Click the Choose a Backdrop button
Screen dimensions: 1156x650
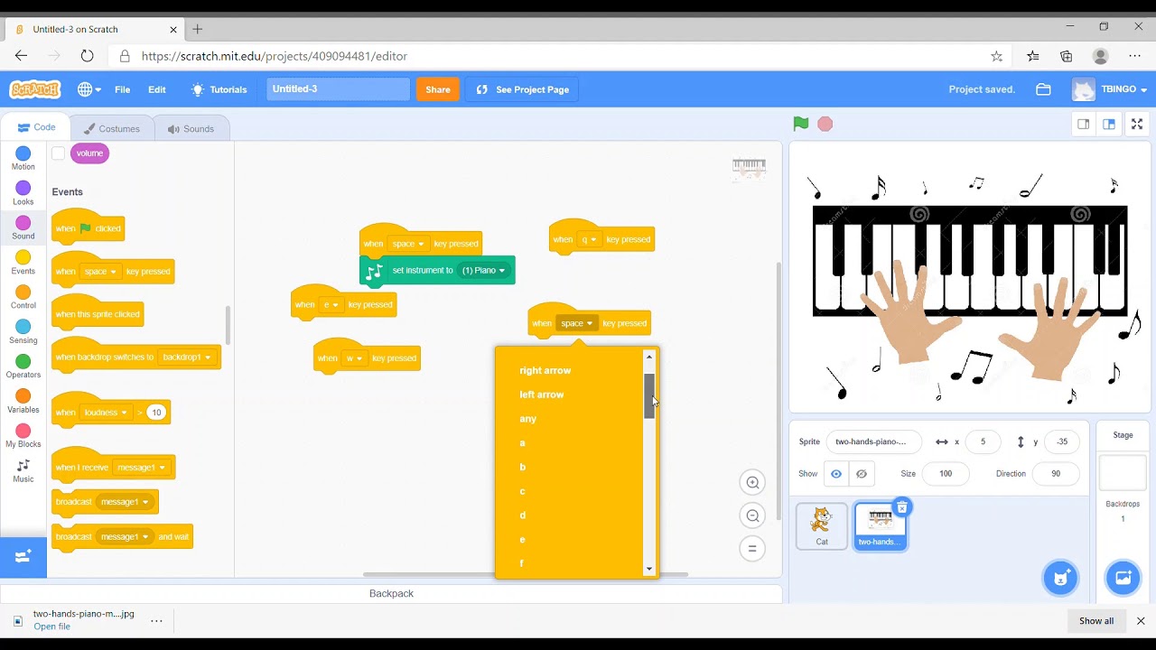click(1123, 578)
